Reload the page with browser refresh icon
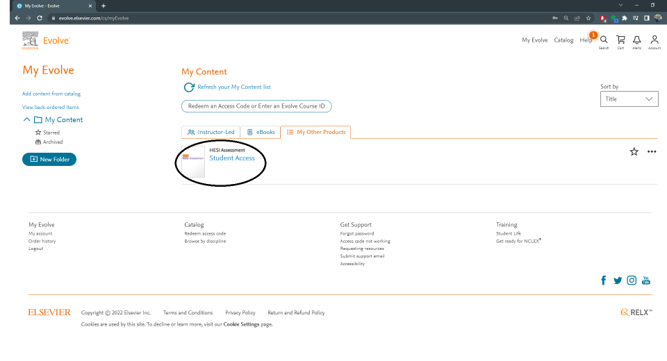 40,18
